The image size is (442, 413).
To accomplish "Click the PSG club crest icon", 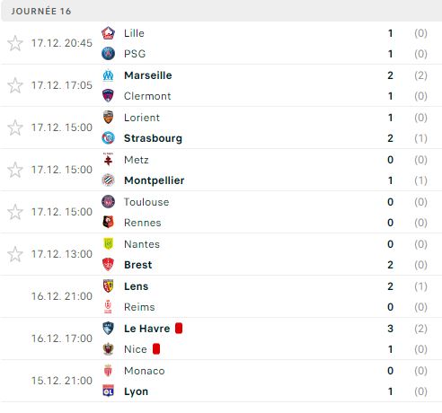I will click(x=108, y=54).
